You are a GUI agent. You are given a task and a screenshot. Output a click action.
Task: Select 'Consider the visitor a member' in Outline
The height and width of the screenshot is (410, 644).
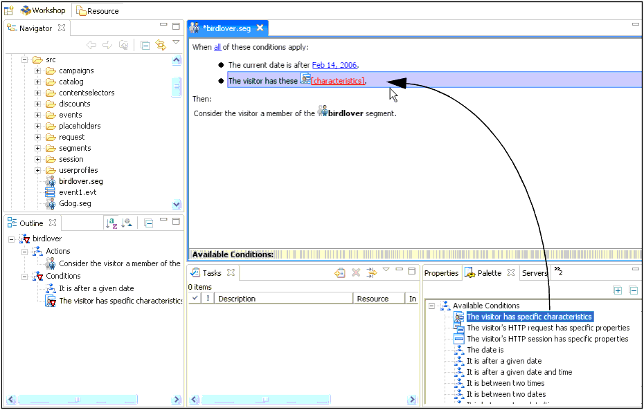pos(120,263)
